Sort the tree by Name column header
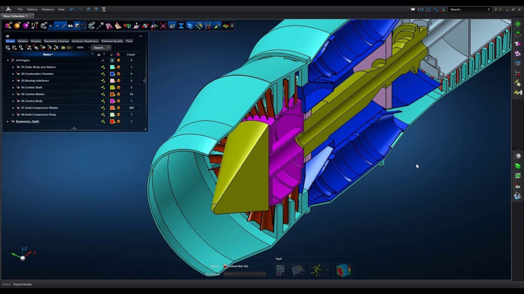Viewport: 524px width, 294px height. click(48, 54)
